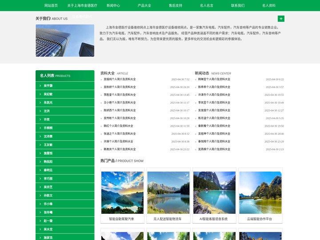Click the 名人列表 PRODUCTS sidebar header

[x=65, y=76]
